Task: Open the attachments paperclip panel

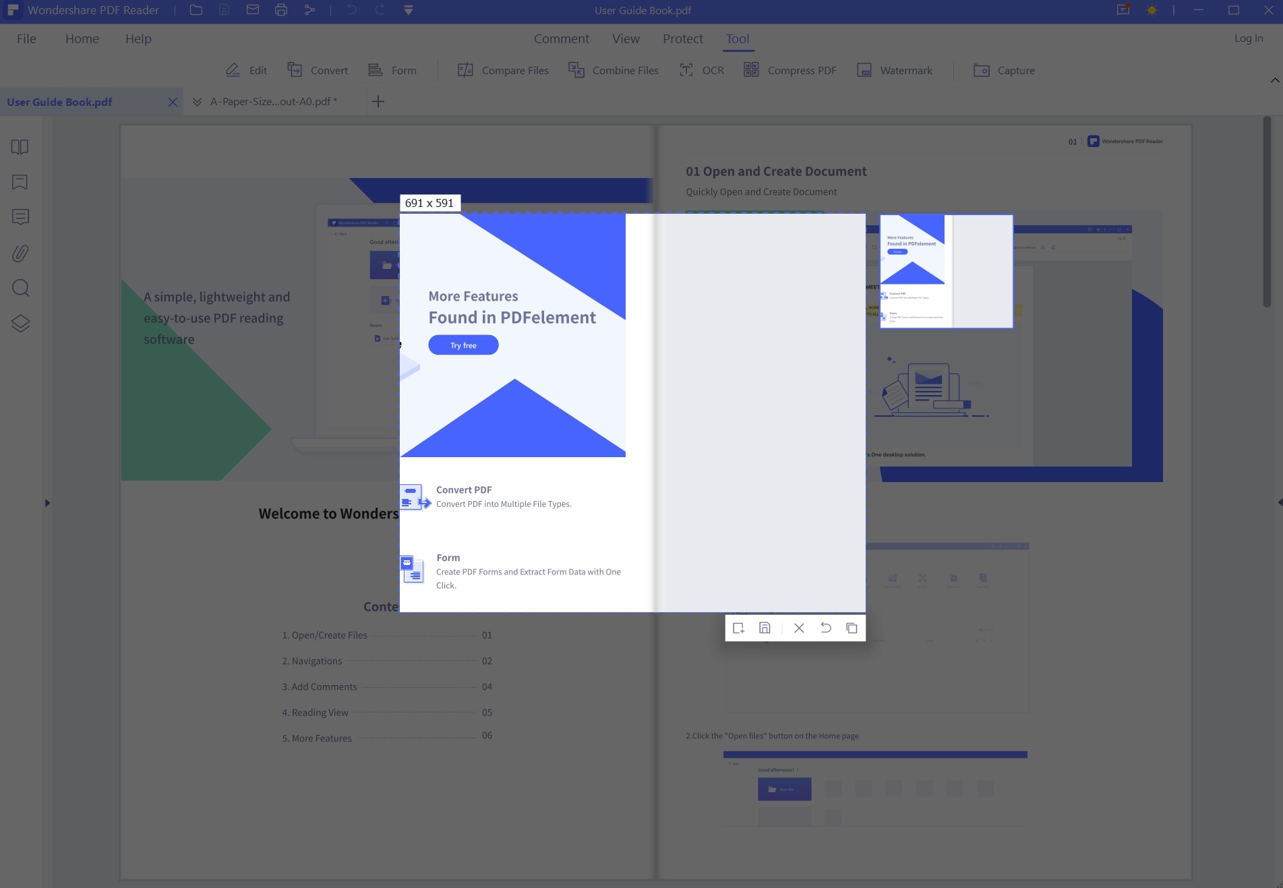Action: pos(20,253)
